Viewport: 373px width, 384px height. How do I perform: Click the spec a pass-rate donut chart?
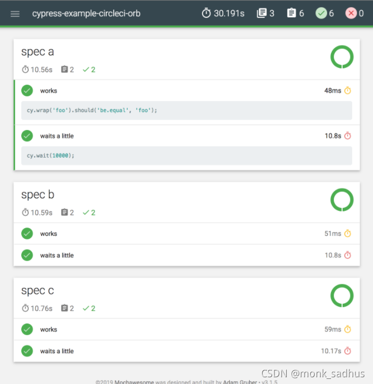coord(342,57)
